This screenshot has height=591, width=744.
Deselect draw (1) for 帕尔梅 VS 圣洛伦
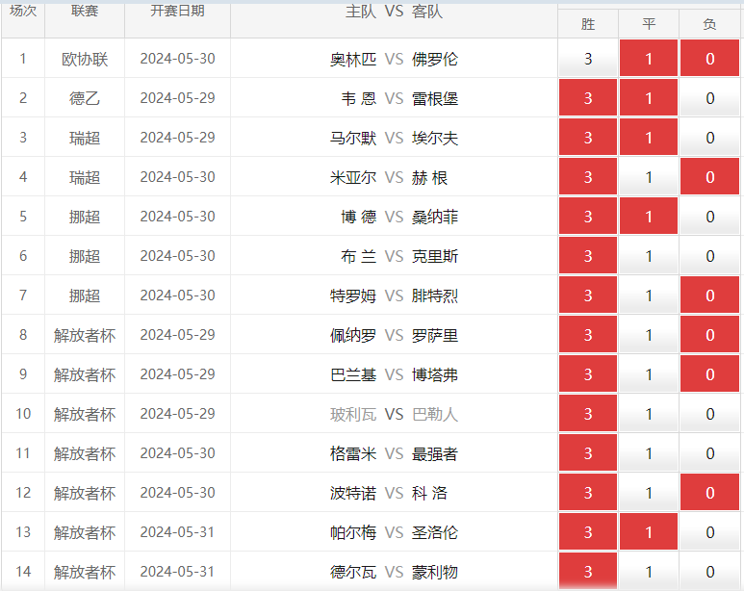pyautogui.click(x=649, y=531)
